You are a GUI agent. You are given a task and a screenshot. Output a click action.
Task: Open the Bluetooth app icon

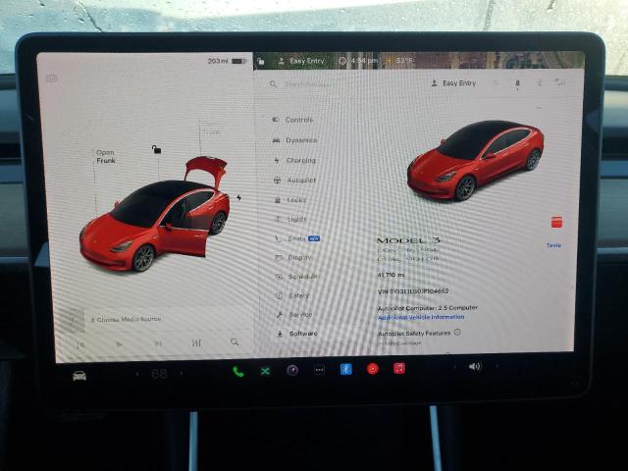coord(346,369)
